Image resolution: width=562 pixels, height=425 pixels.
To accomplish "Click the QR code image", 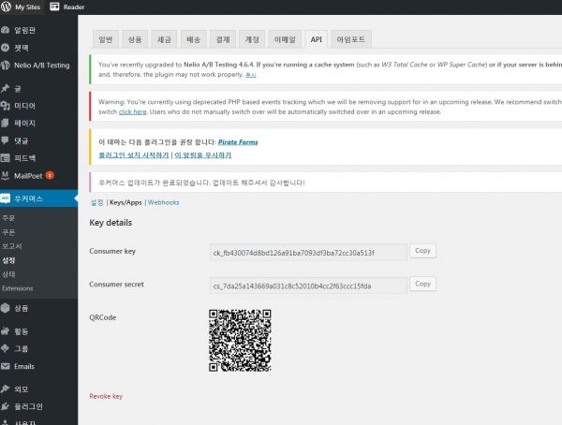I will click(x=240, y=341).
